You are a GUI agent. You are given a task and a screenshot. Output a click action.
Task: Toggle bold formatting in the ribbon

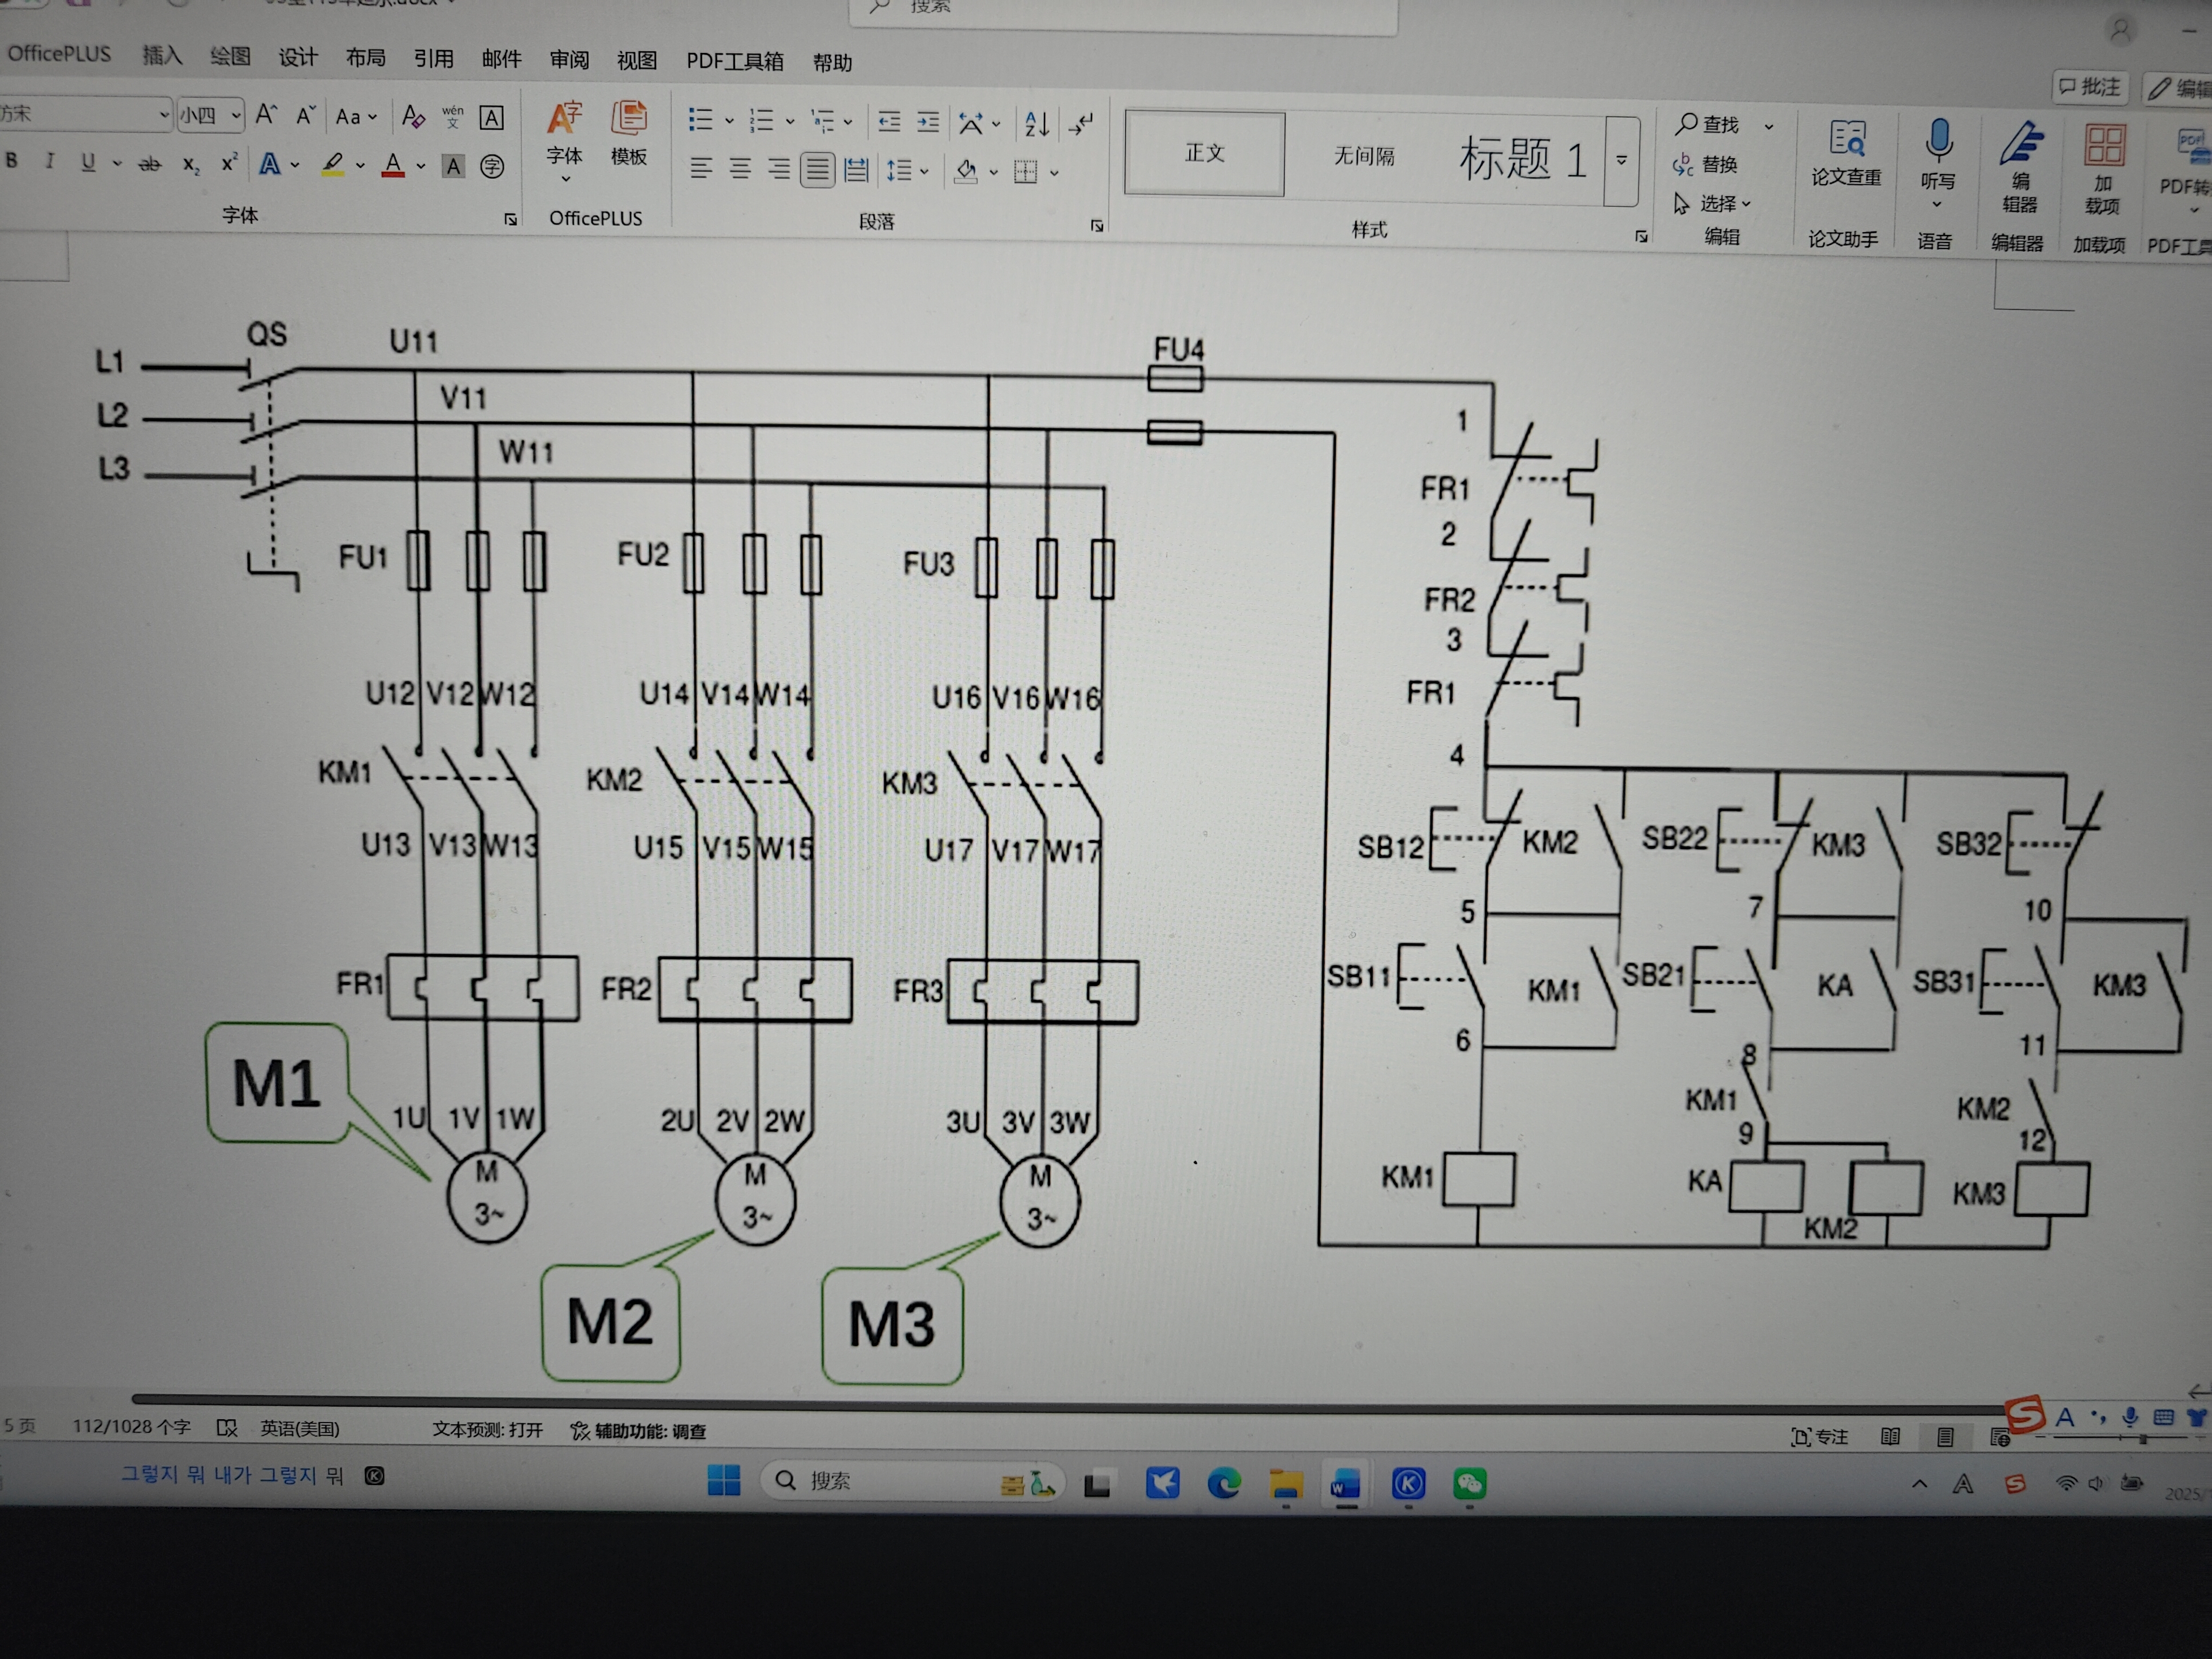point(12,160)
